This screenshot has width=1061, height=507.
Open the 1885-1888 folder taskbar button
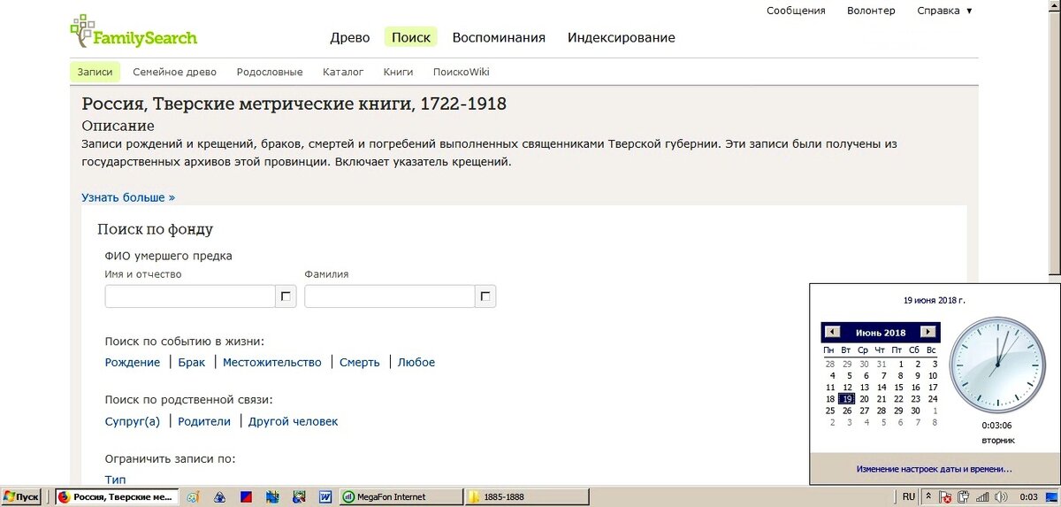[x=528, y=497]
